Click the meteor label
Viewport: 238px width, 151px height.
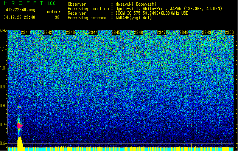click(x=54, y=12)
